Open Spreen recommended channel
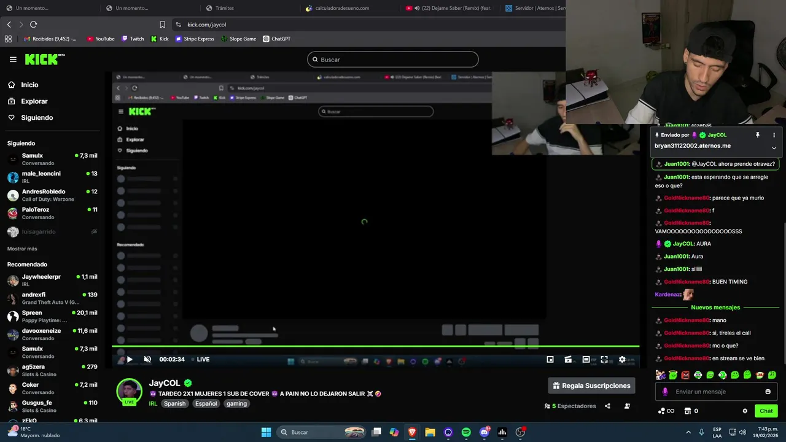Image resolution: width=786 pixels, height=442 pixels. pos(52,316)
